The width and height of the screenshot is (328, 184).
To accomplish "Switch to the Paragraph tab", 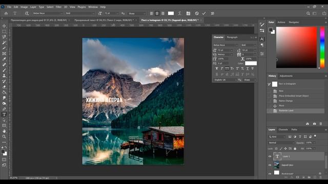I will [x=232, y=37].
